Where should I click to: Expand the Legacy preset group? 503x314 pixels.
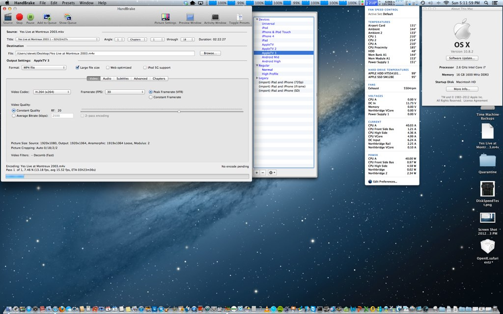[x=257, y=78]
